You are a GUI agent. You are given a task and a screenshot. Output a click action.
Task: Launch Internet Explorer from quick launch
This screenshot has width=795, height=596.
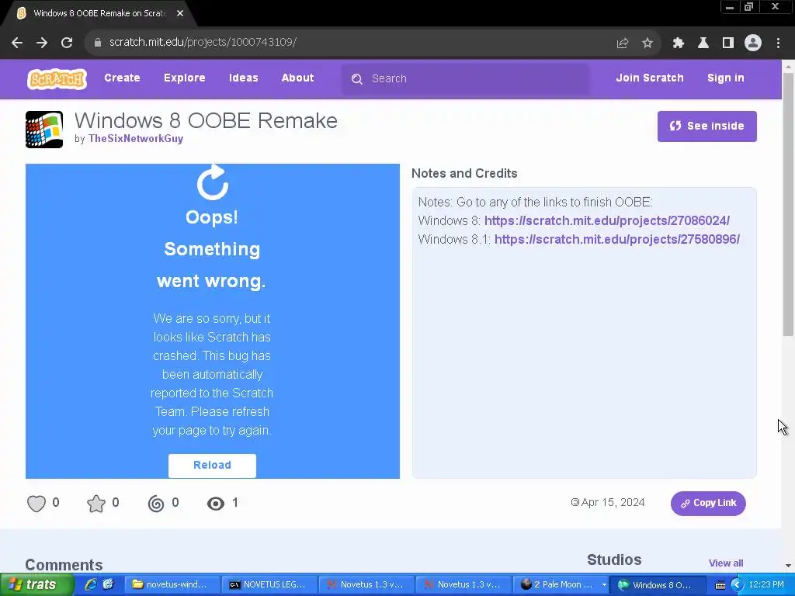(91, 584)
